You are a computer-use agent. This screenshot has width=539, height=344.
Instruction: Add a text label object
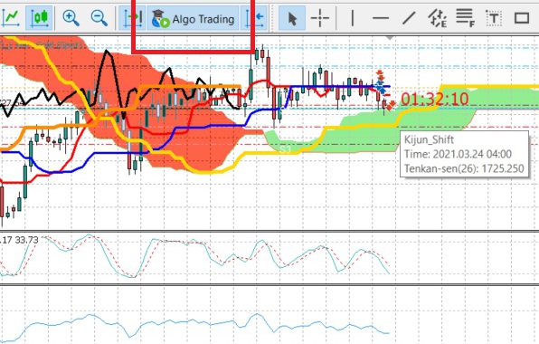click(x=494, y=18)
